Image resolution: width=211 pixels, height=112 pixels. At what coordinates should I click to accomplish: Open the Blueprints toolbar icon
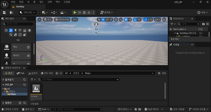[x=54, y=12]
